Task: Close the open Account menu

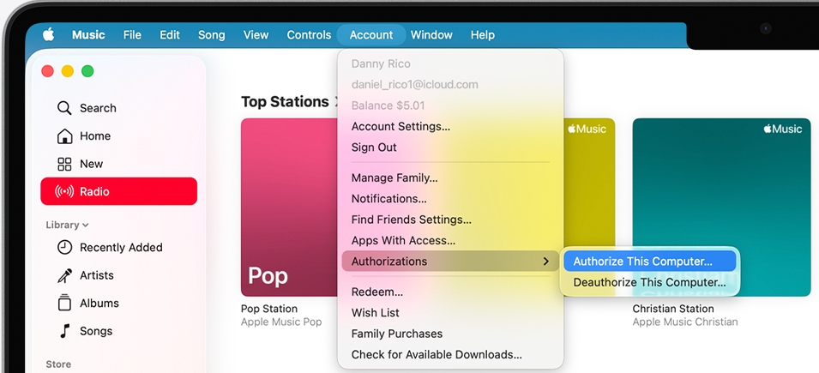Action: [370, 35]
